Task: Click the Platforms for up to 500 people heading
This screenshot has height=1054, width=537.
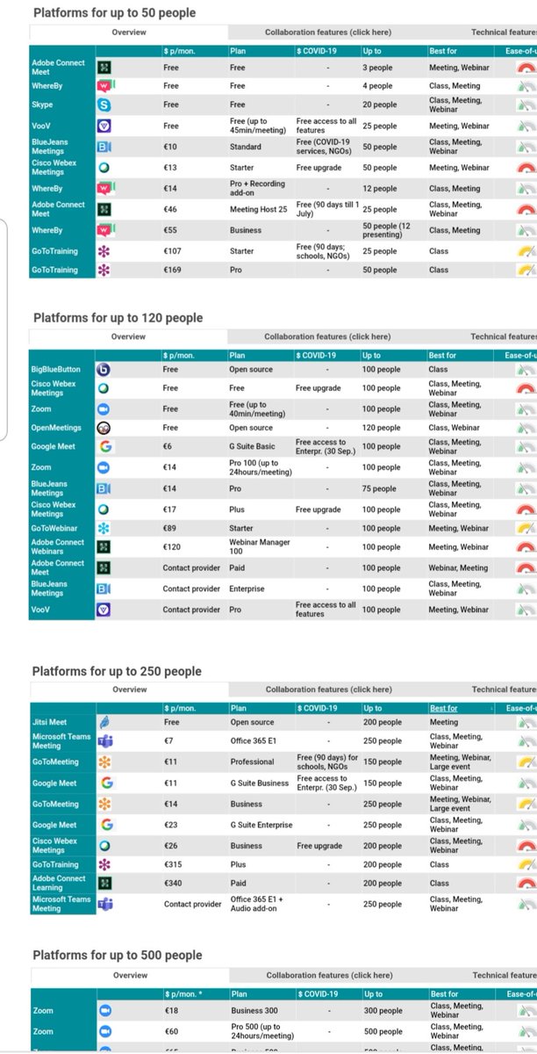Action: [x=117, y=955]
